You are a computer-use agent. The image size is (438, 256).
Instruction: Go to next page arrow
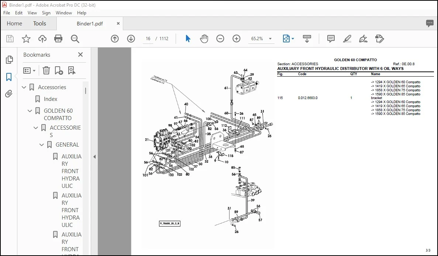pyautogui.click(x=131, y=39)
